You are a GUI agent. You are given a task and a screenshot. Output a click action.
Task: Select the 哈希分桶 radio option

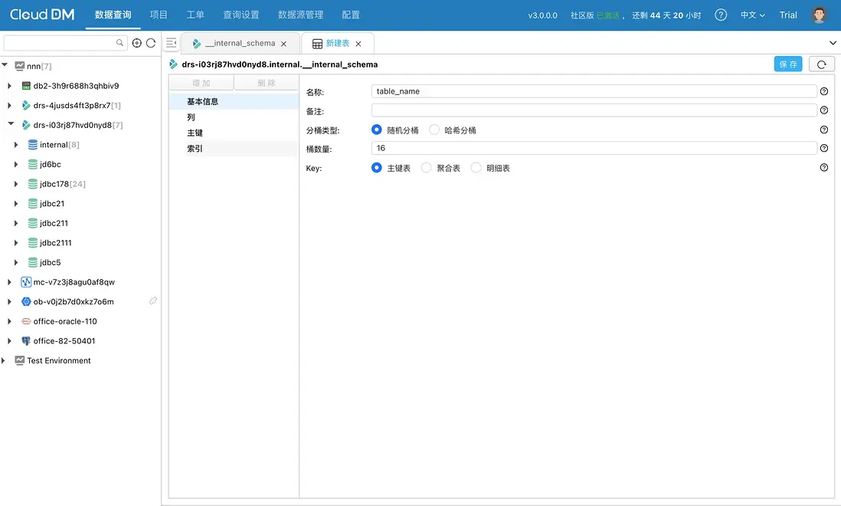point(434,130)
